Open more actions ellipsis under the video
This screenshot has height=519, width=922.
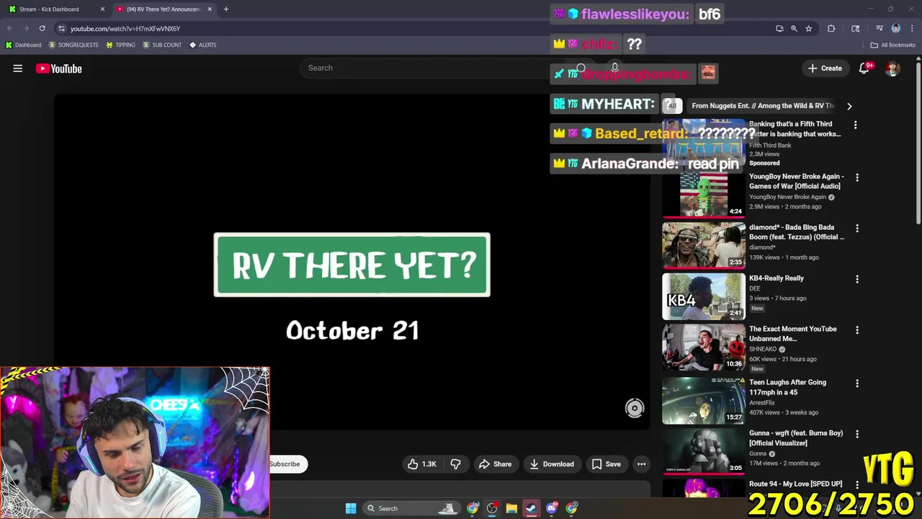[x=641, y=464]
